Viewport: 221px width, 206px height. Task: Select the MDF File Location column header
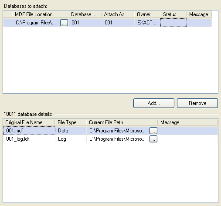40,14
